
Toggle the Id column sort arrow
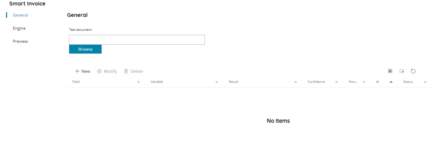pos(391,82)
